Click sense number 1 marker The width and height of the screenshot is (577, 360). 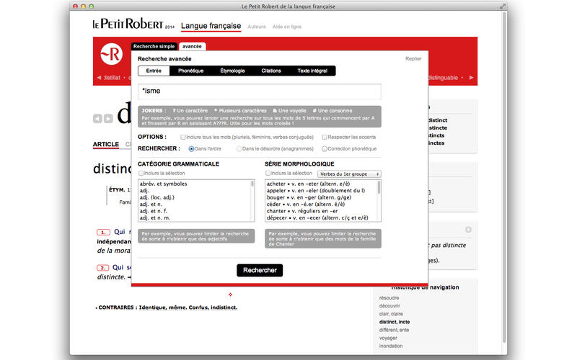tap(103, 232)
